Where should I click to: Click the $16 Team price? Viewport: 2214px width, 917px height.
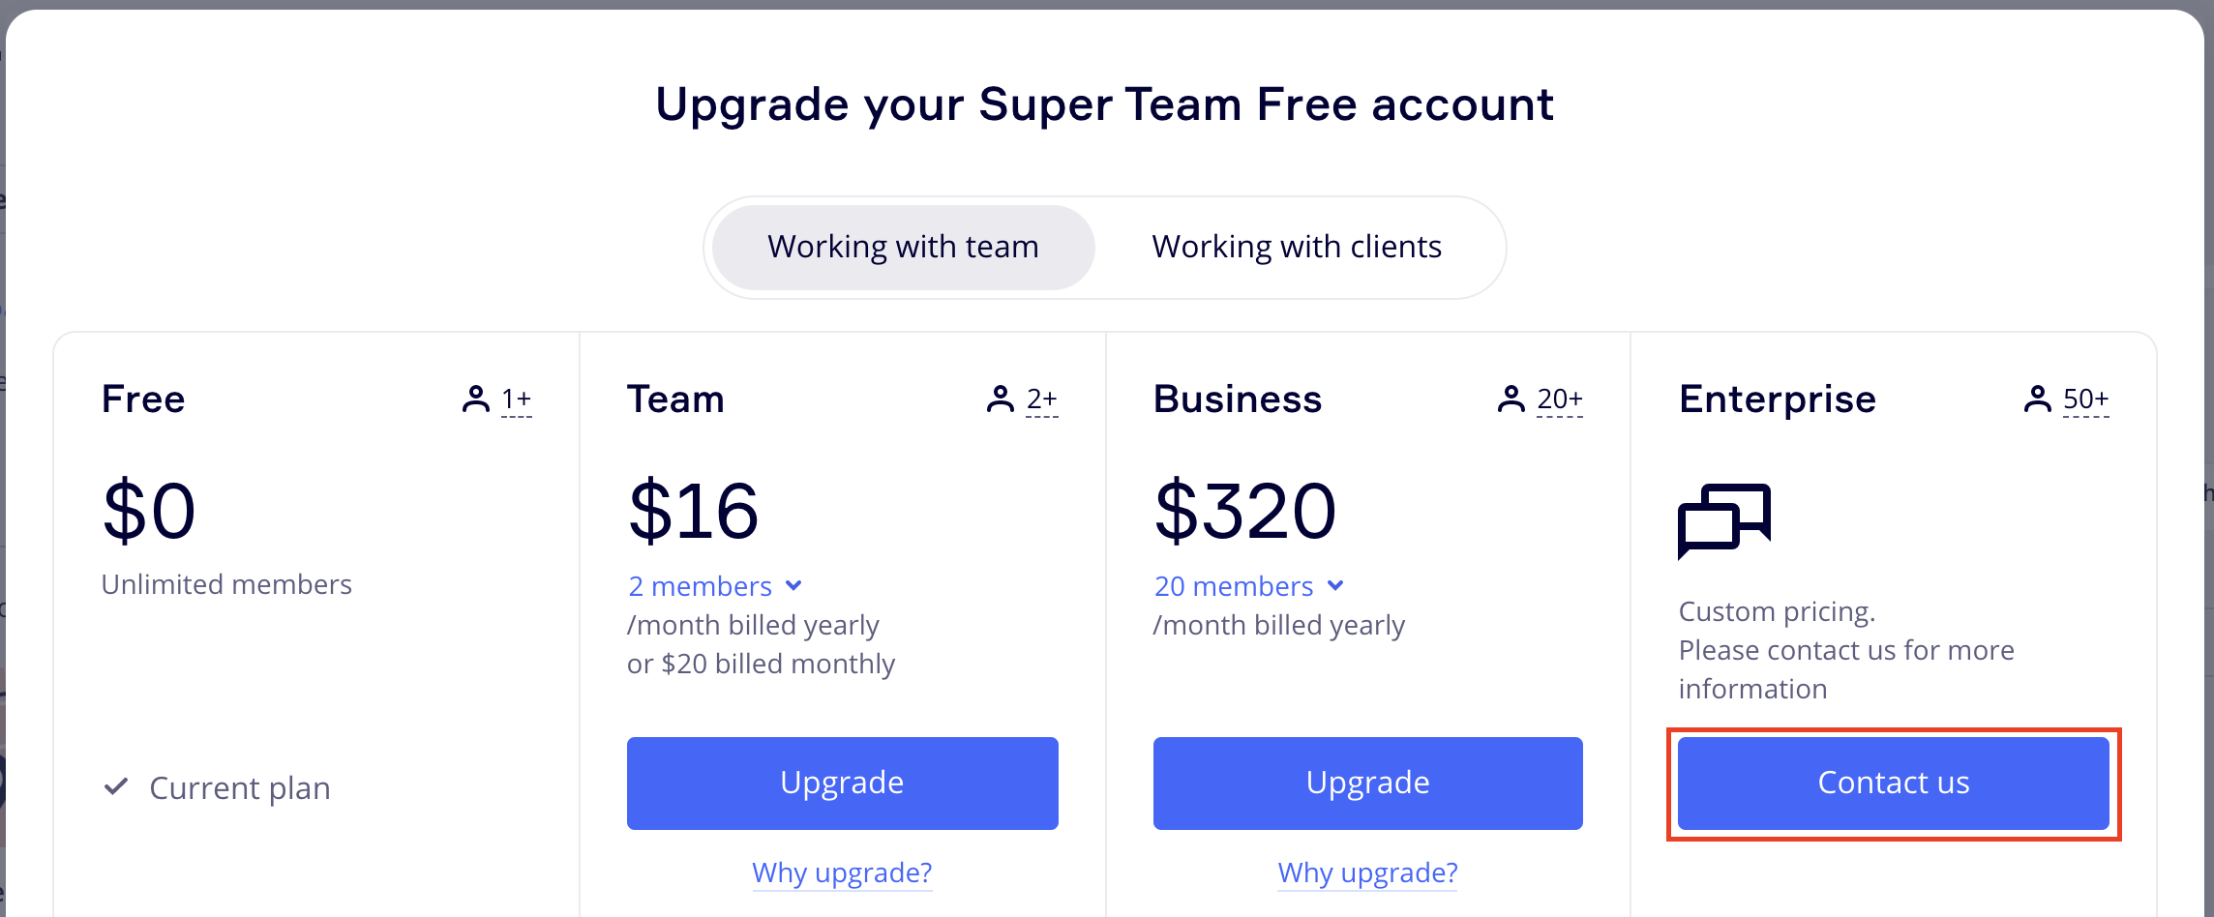click(694, 511)
